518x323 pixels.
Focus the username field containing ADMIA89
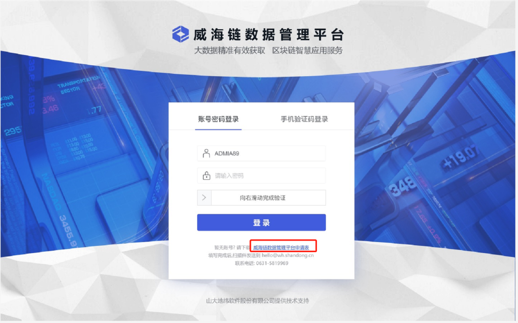[x=261, y=153]
